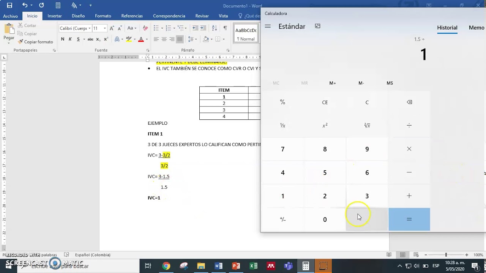Click the Calculator percent key
The image size is (486, 273).
tap(283, 102)
